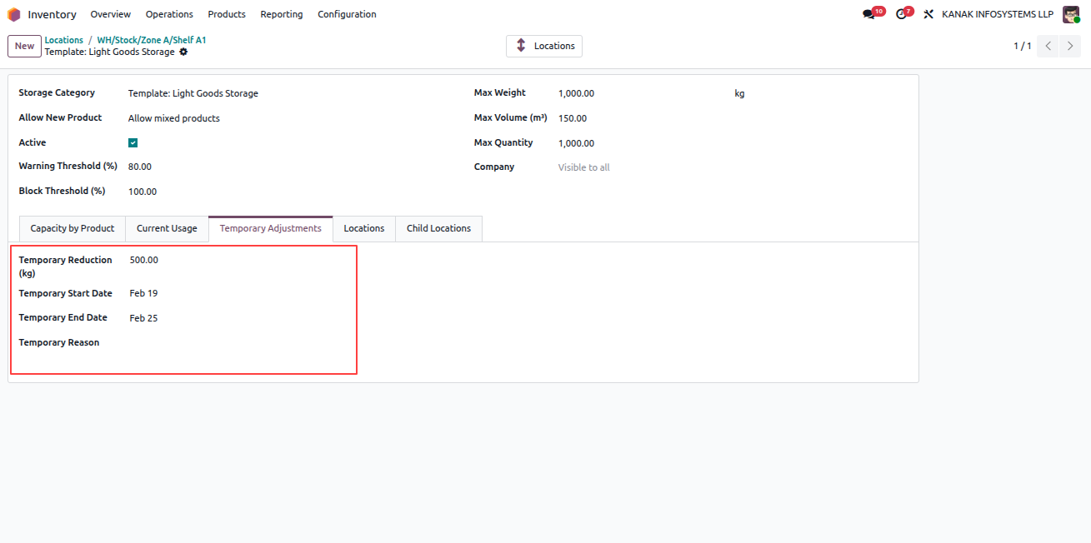Uncheck the Active checkbox
Viewport: 1091px width, 543px height.
click(133, 143)
